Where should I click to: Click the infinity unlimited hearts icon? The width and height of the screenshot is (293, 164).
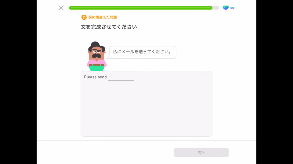(x=232, y=8)
